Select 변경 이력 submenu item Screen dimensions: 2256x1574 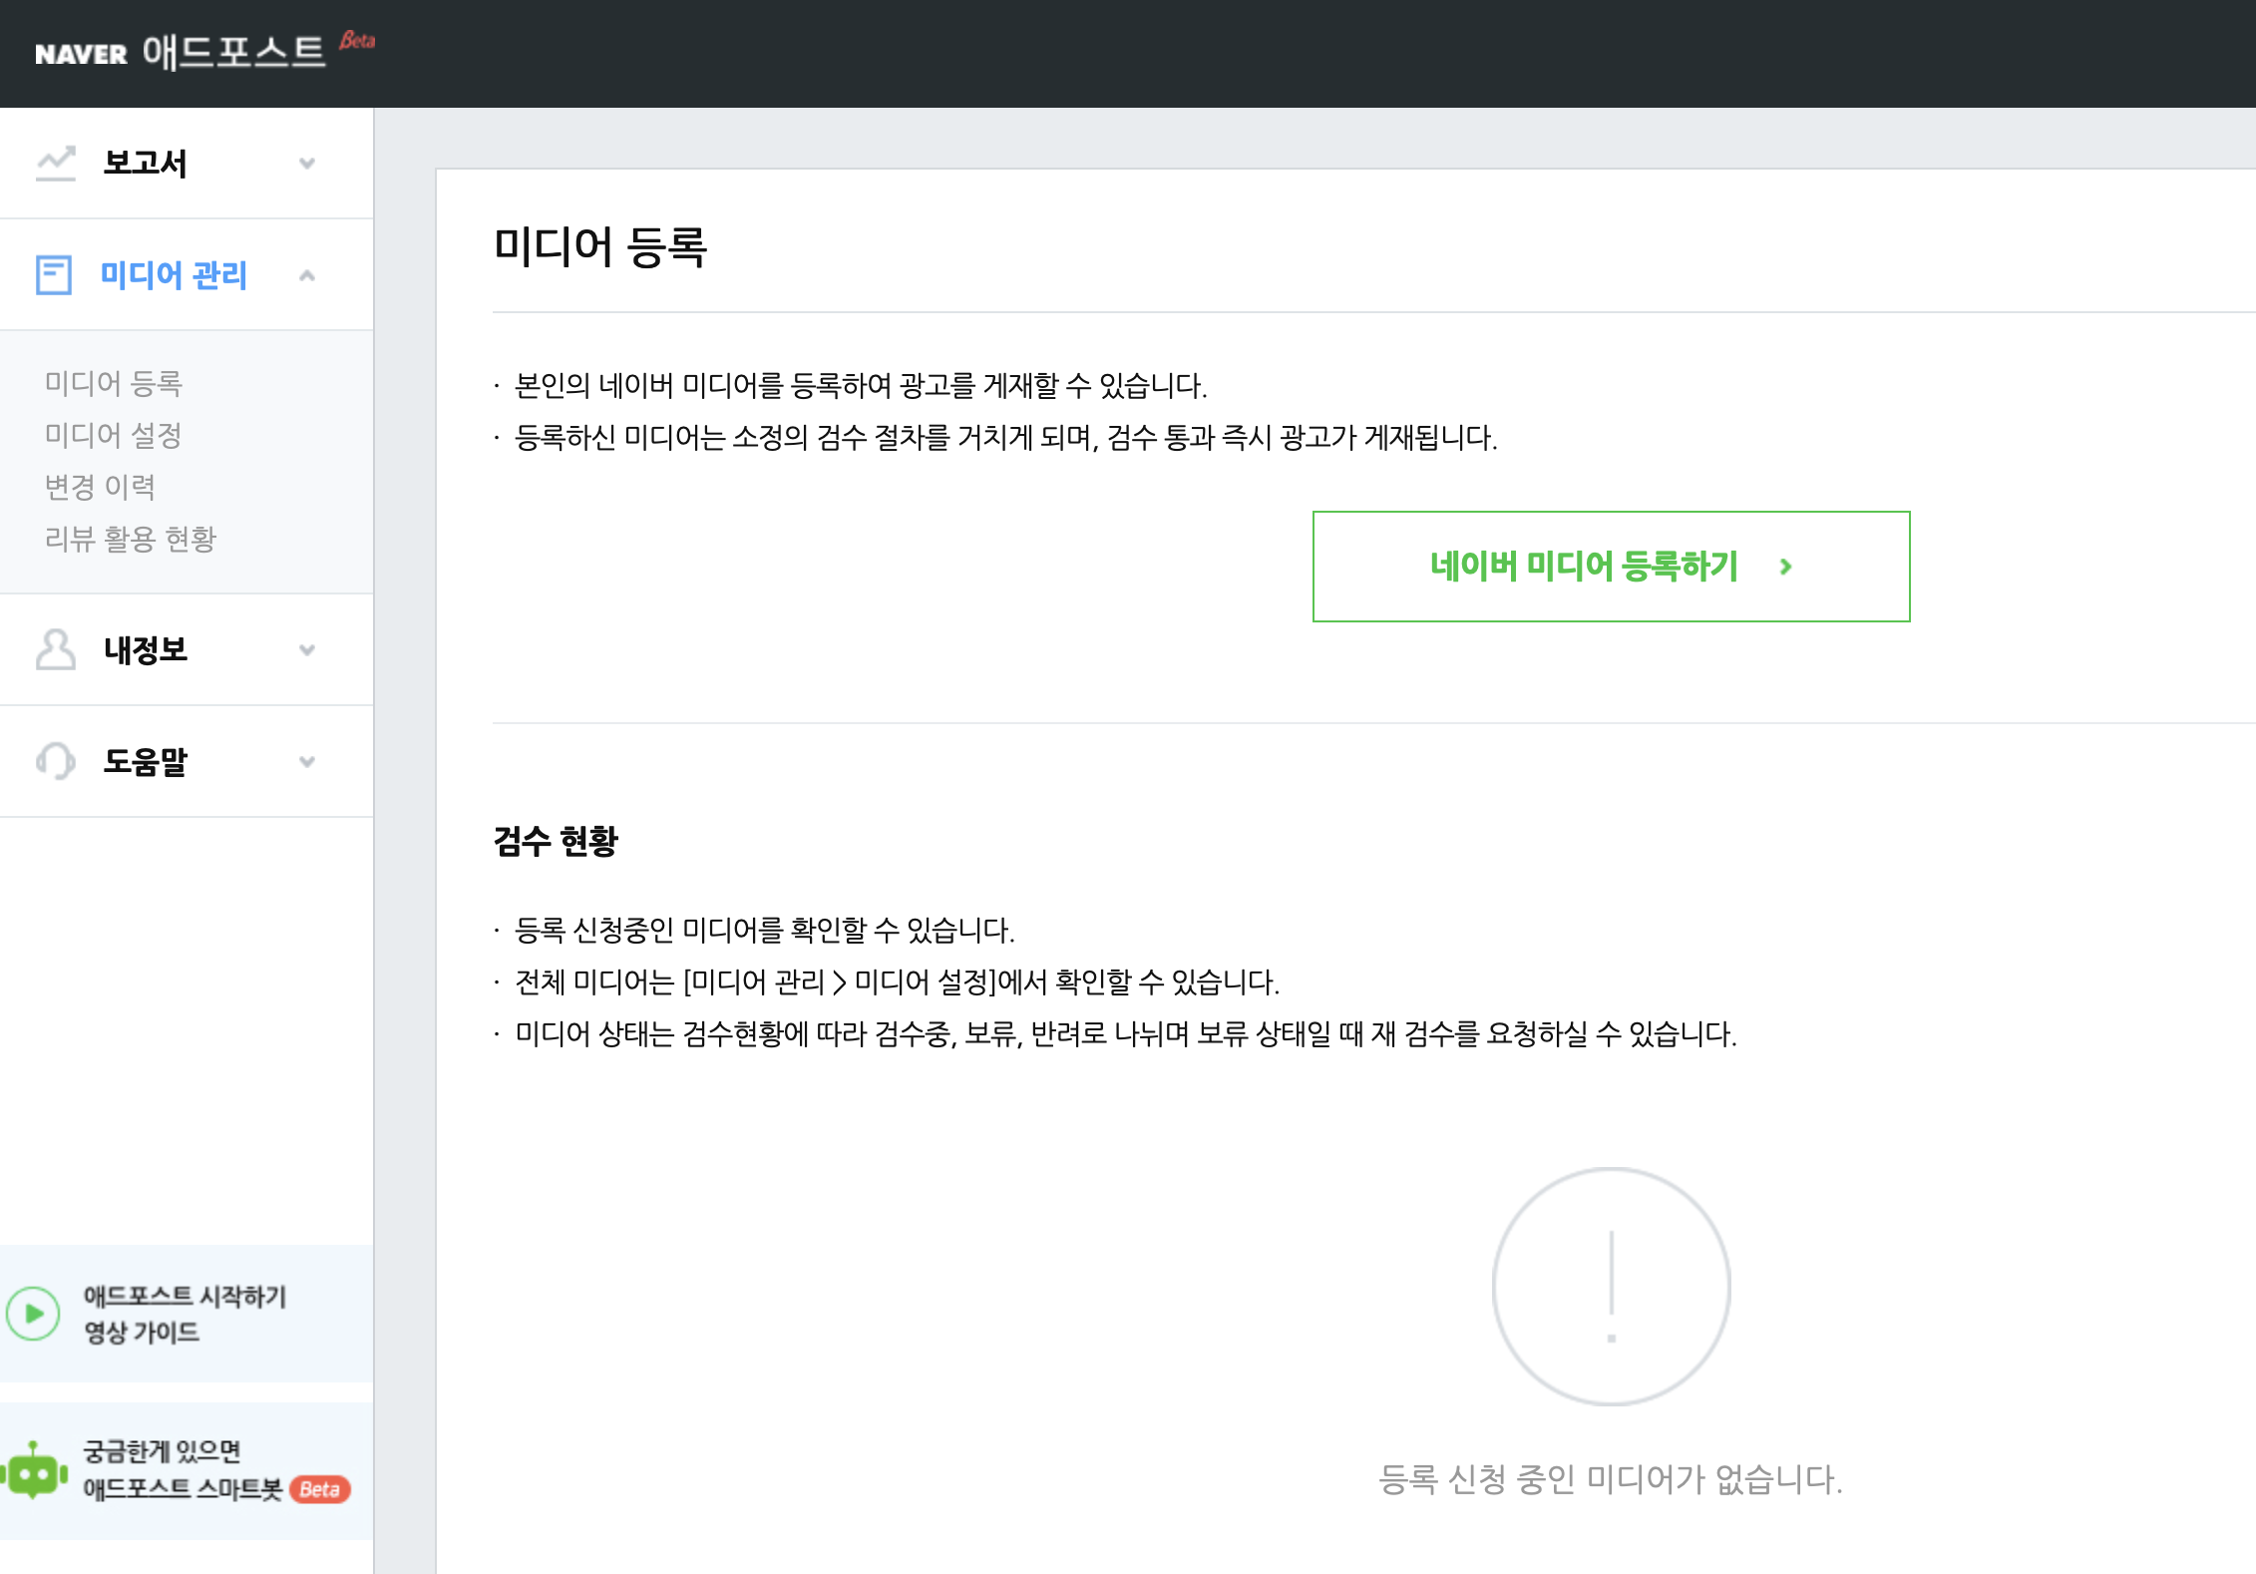coord(101,487)
